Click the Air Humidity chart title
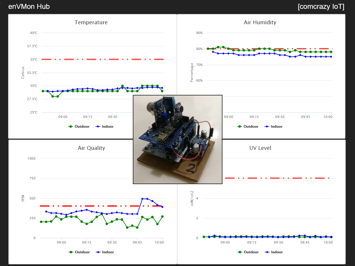This screenshot has height=266, width=355. point(260,22)
